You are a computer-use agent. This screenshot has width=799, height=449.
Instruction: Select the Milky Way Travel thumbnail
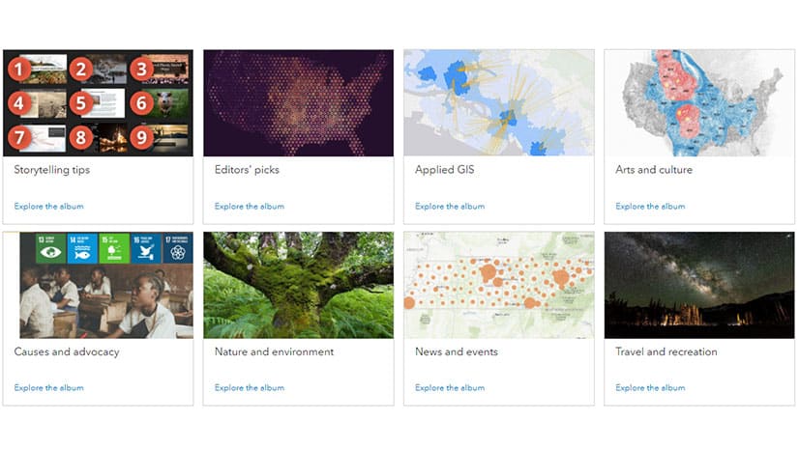click(698, 285)
